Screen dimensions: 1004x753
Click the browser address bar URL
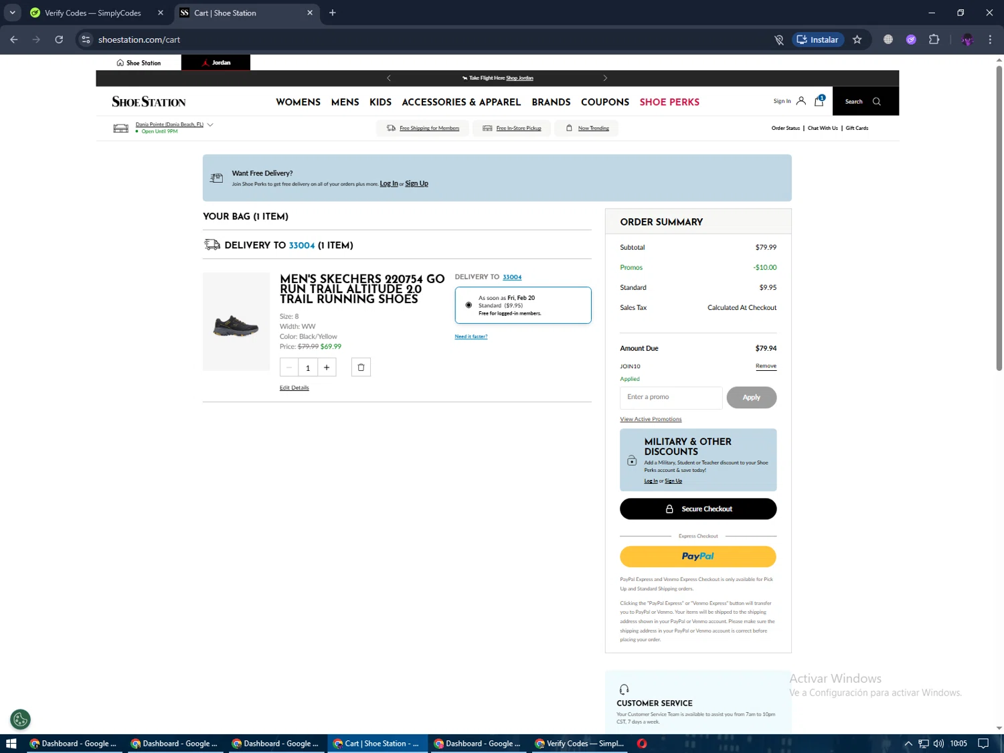[x=139, y=39]
